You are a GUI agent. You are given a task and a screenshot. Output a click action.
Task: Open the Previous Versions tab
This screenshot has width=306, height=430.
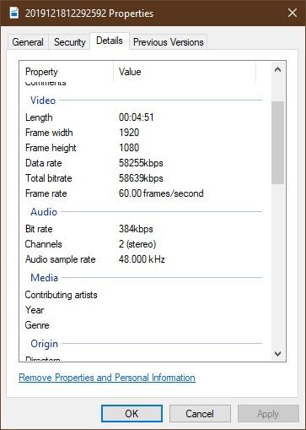tap(169, 42)
